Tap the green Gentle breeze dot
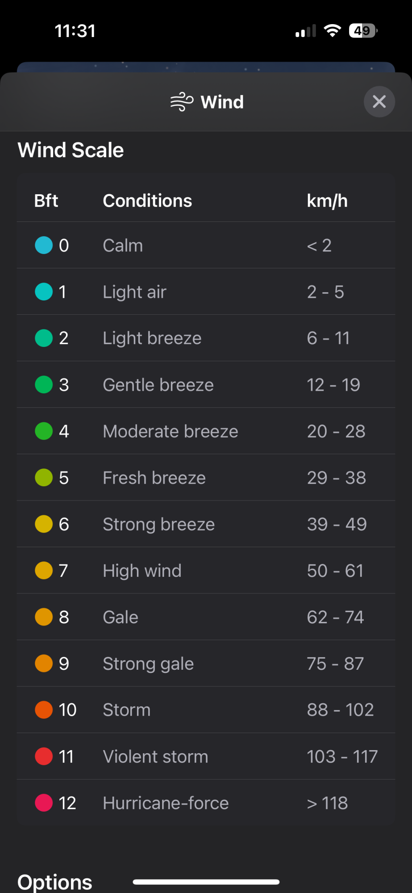The image size is (412, 893). coord(44,384)
